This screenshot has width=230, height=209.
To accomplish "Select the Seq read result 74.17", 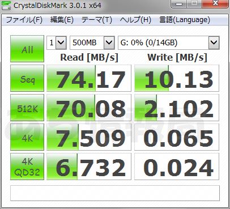I will 89,78.
